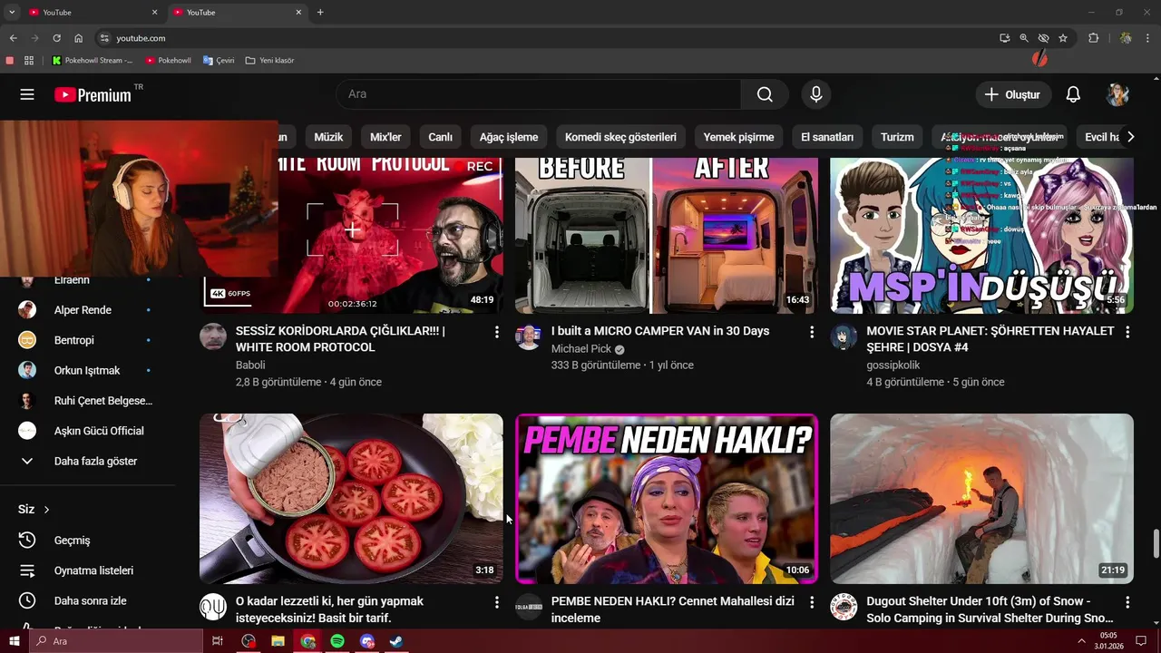Screen dimensions: 1161x653
Task: Open the tab search dropdown arrow
Action: [12, 13]
